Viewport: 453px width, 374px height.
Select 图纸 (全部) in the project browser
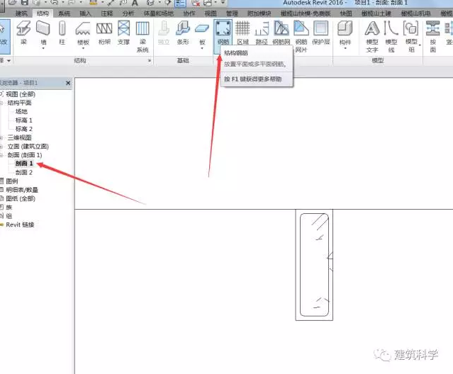point(21,198)
